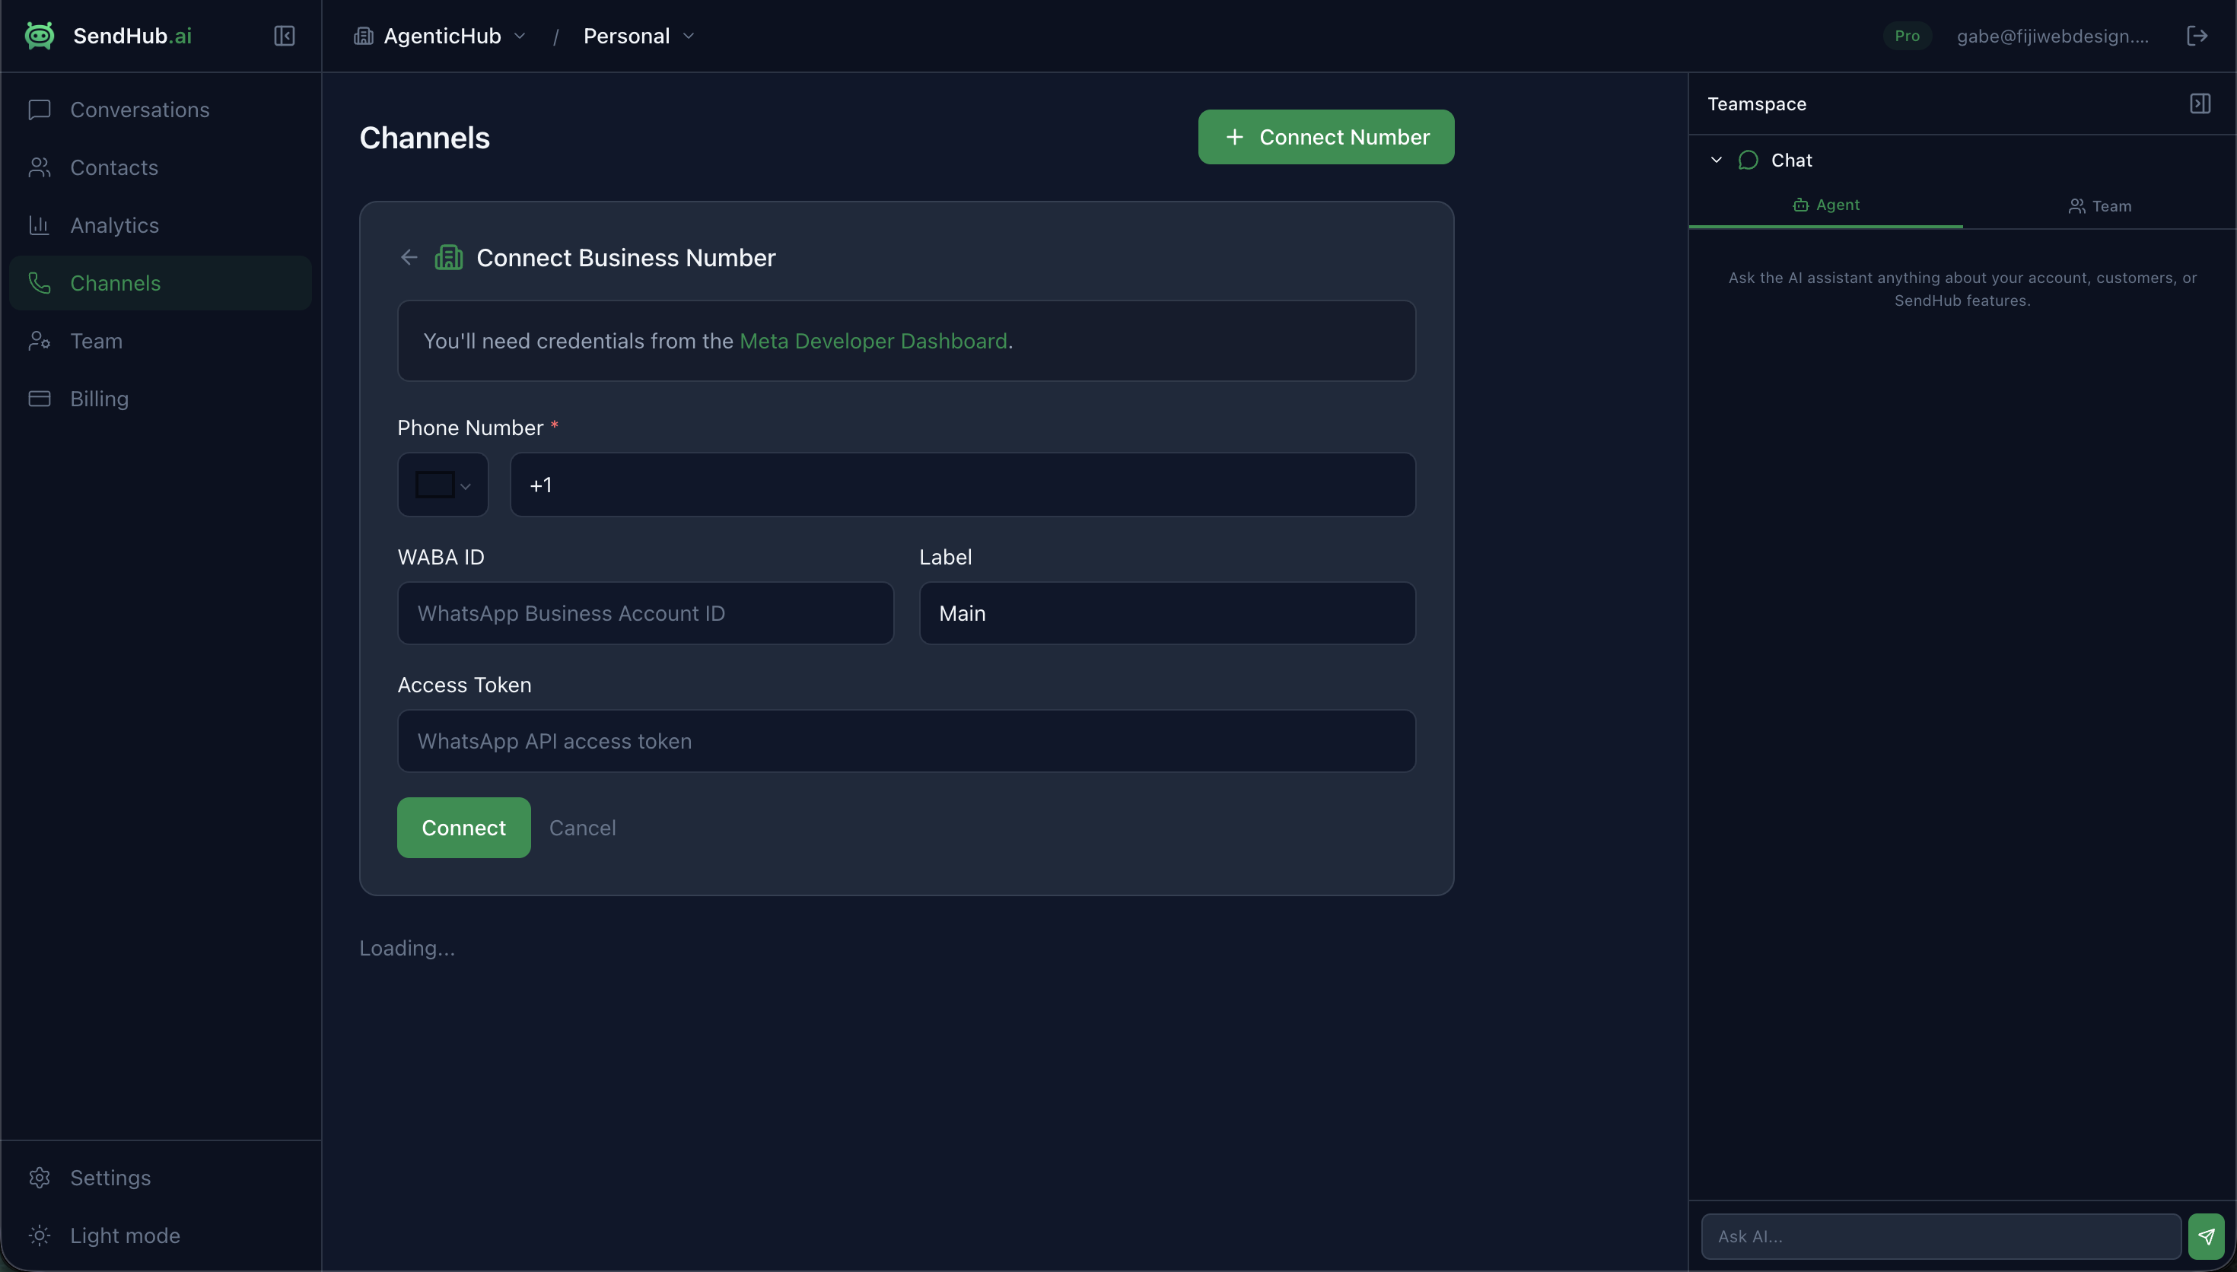Open Analytics in the sidebar
This screenshot has width=2237, height=1272.
pos(161,225)
